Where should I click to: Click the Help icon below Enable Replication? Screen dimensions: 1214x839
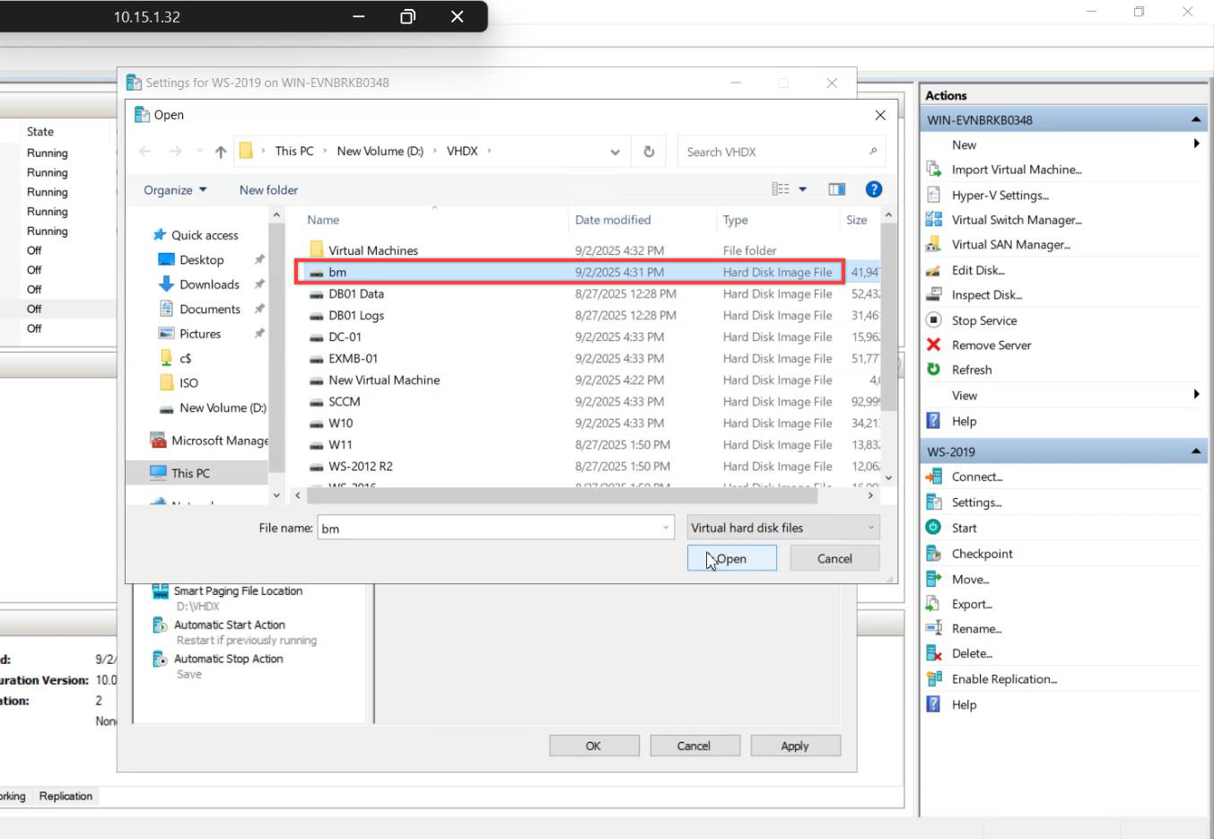933,704
